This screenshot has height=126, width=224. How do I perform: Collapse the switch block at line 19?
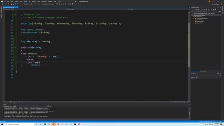point(15,48)
